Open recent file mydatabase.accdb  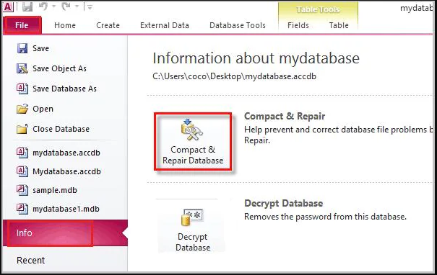[x=66, y=153]
